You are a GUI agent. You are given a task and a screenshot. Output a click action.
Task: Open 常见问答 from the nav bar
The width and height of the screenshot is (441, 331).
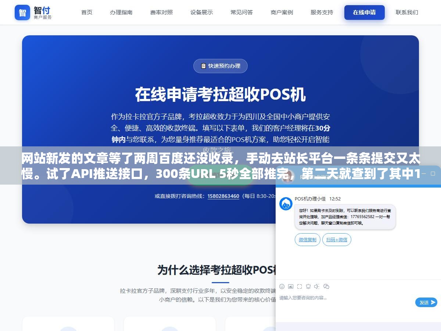tap(241, 12)
